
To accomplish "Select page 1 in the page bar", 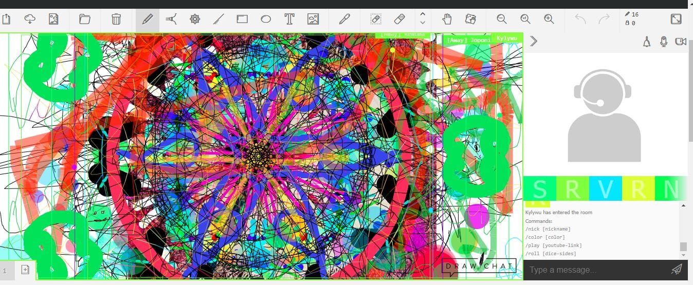I will 4,270.
